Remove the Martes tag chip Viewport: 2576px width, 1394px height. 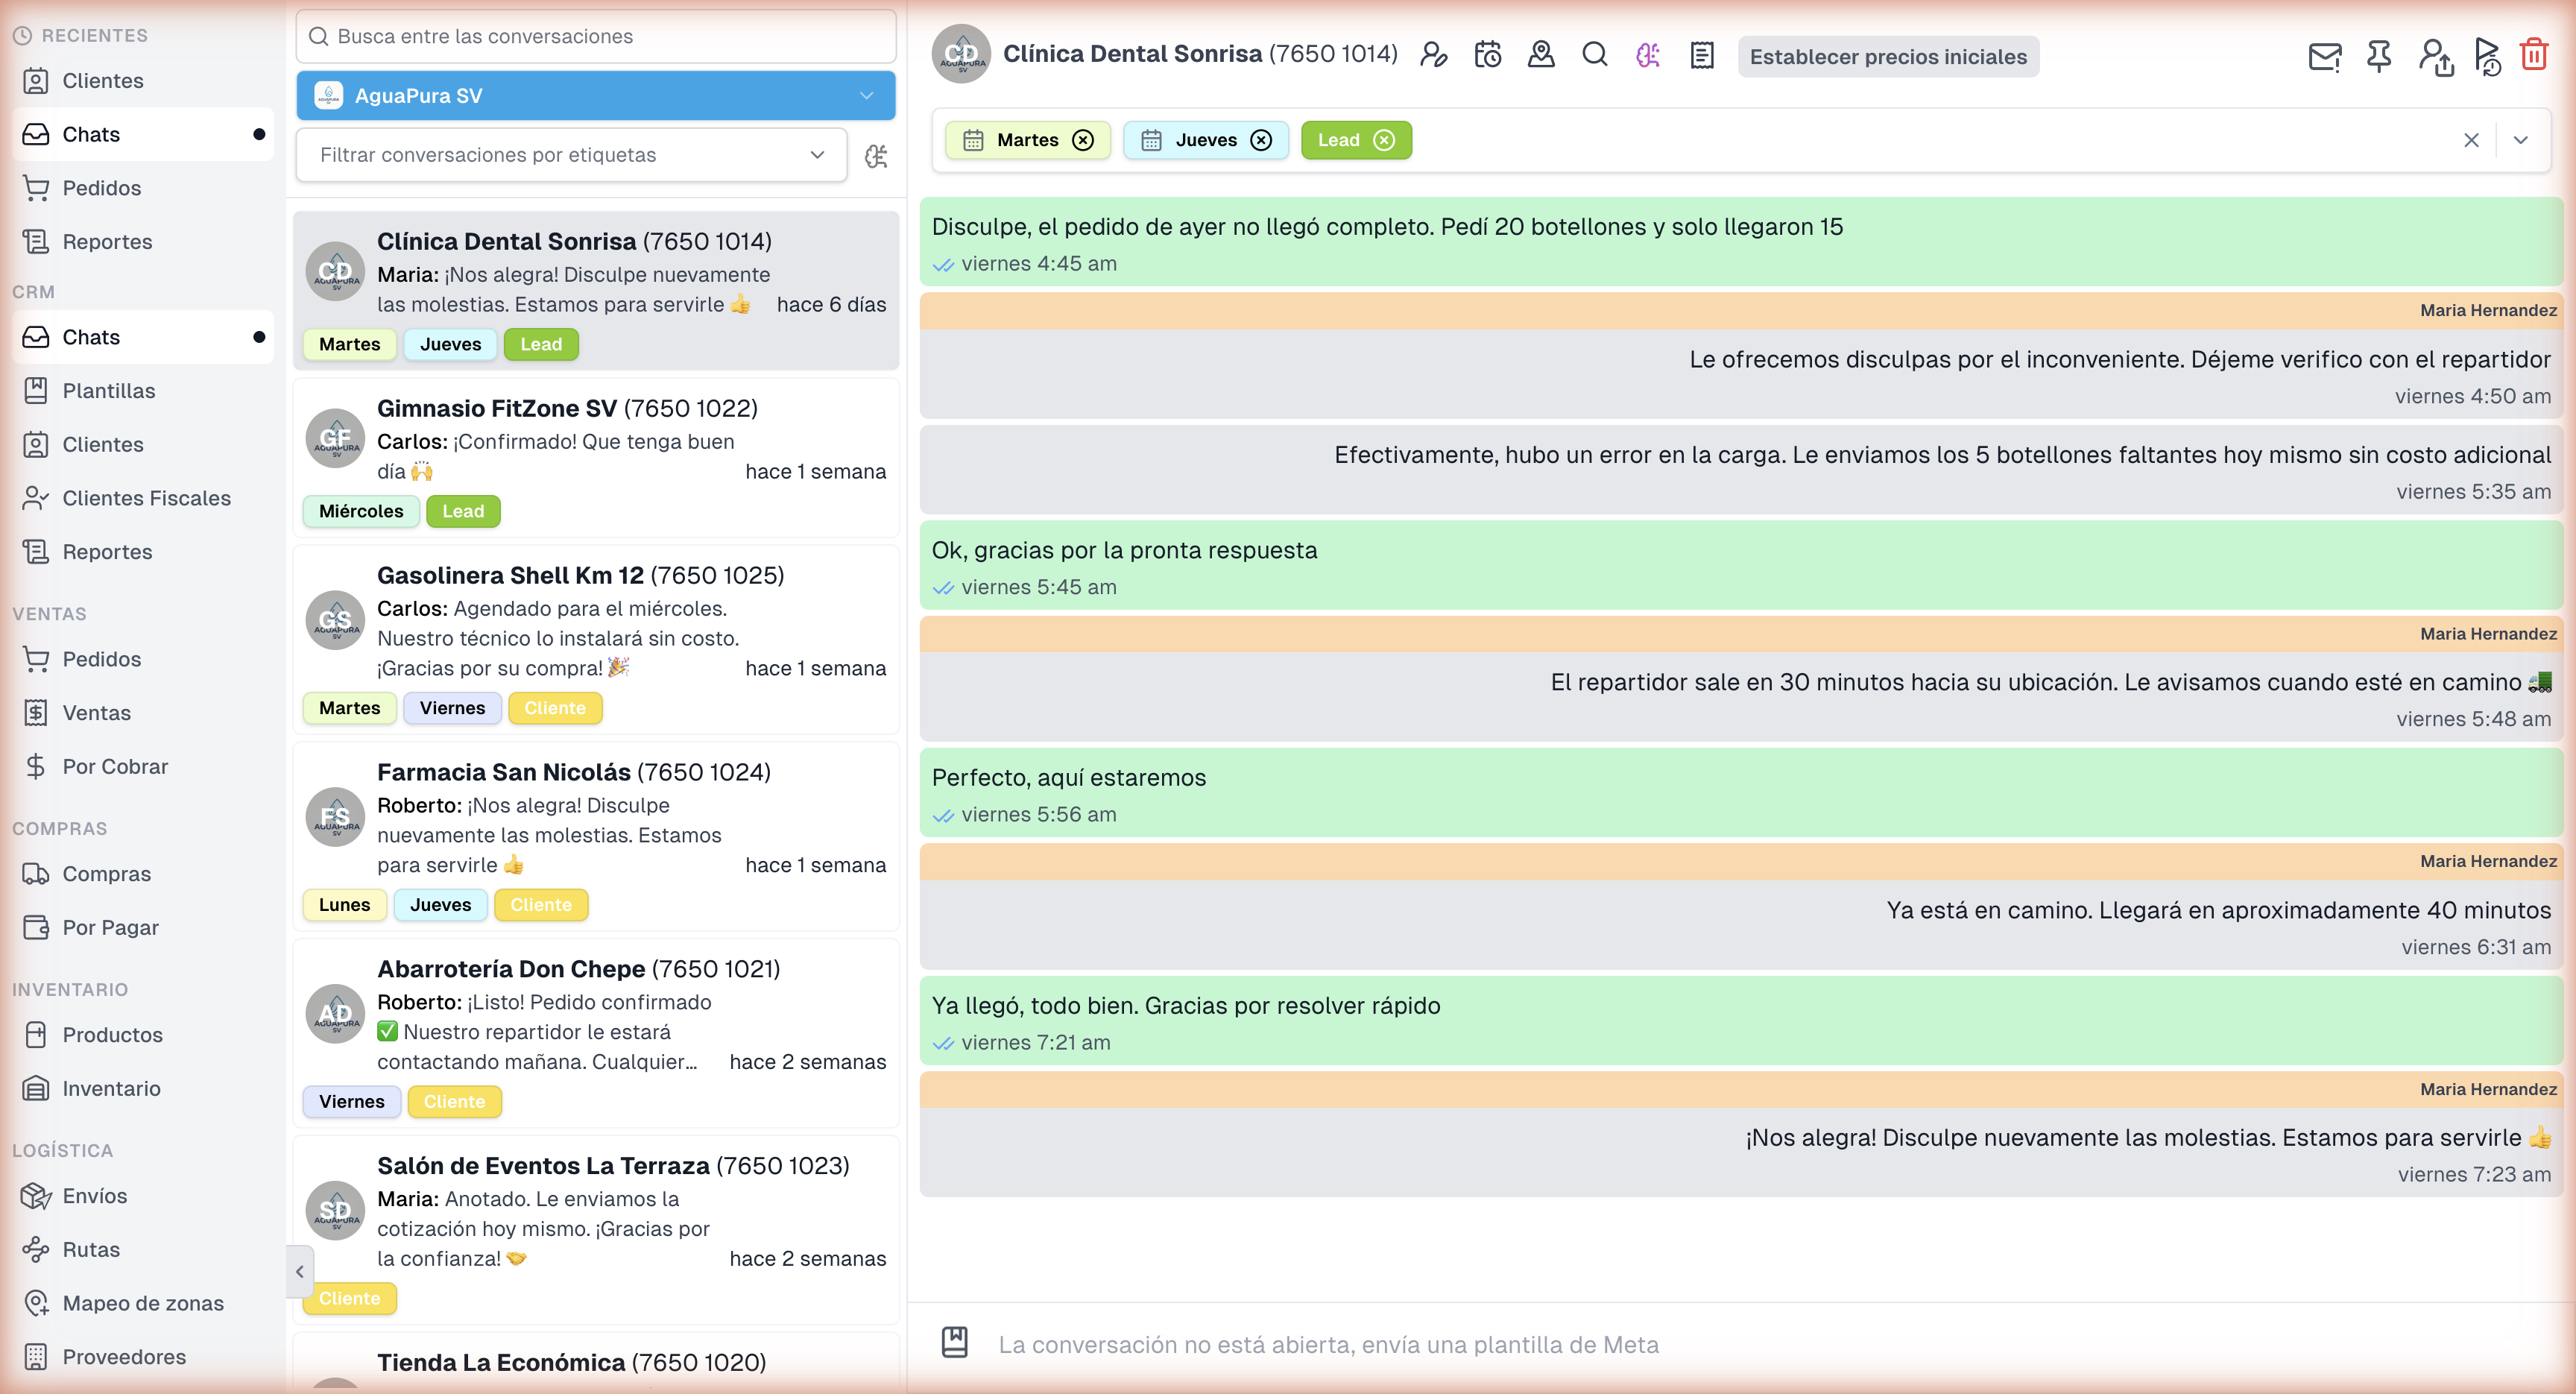tap(1083, 140)
